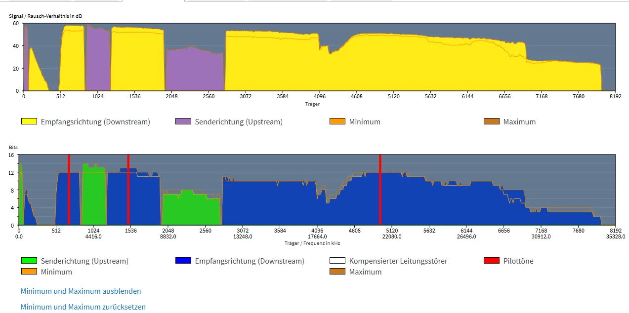629x313 pixels.
Task: Click the link Minimum und Maximum zurücksetzen
Action: pyautogui.click(x=83, y=307)
